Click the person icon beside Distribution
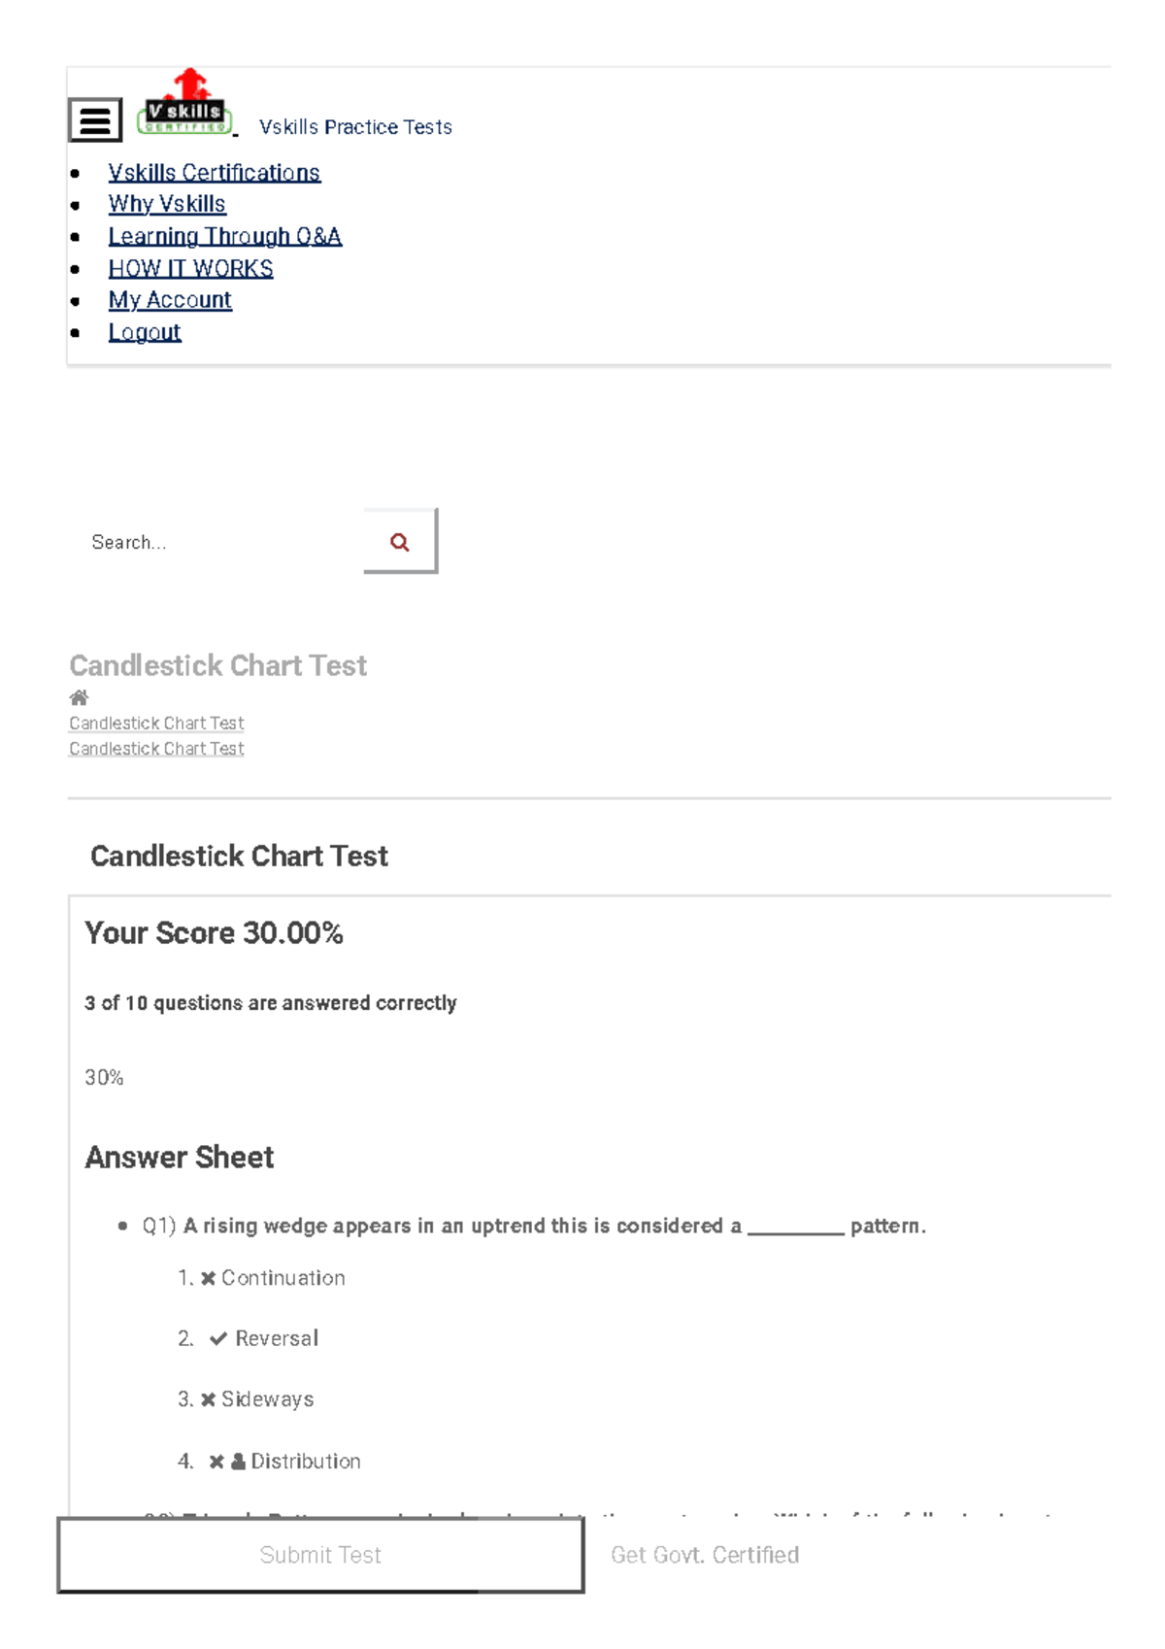The height and width of the screenshot is (1649, 1165). point(238,1460)
